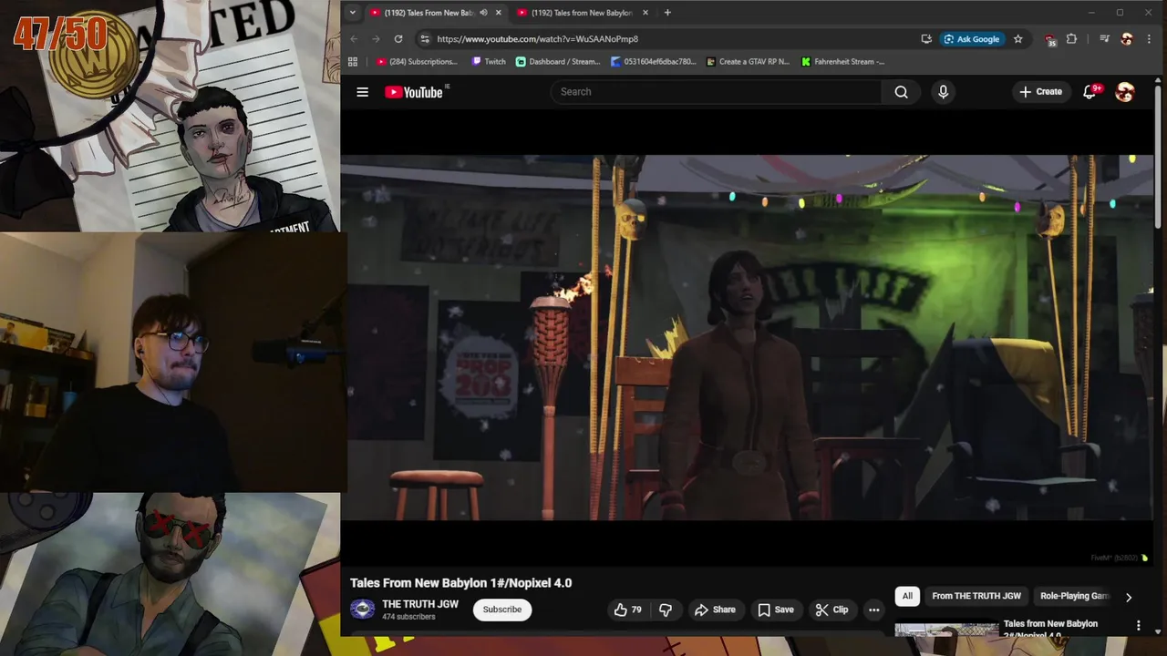Screen dimensions: 1167x656
Task: Click the video player to pause
Action: coord(748,337)
